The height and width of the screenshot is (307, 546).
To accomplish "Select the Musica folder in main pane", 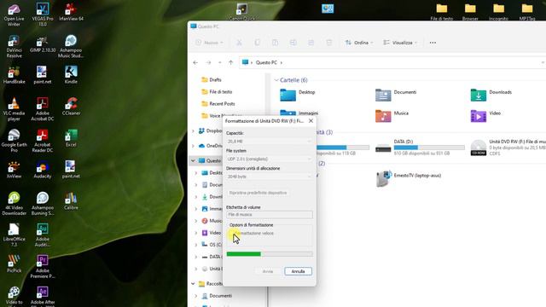I will [392, 116].
